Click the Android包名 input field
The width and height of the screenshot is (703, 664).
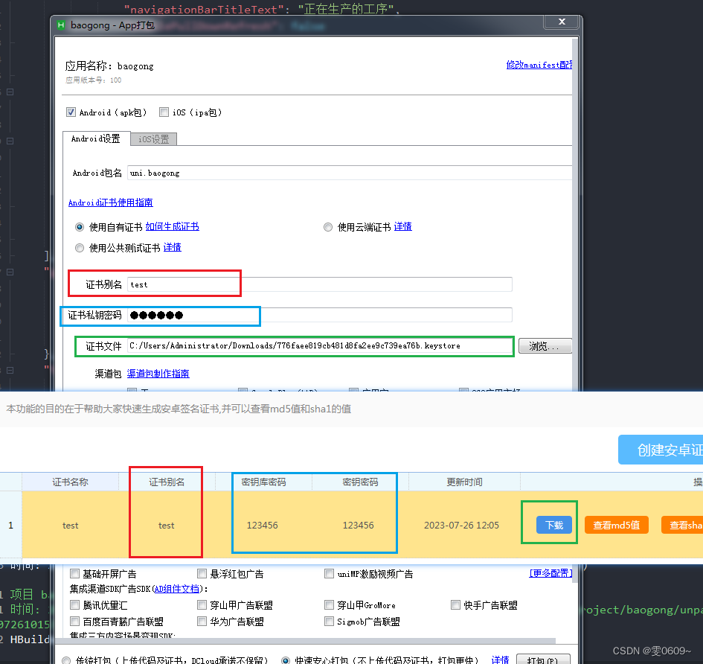coord(350,173)
